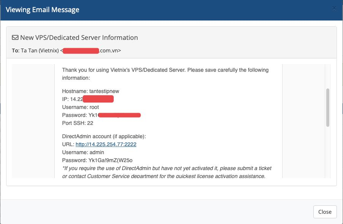
Task: Click the 'Thank you for using Vietnix's' paragraph
Action: click(x=165, y=74)
